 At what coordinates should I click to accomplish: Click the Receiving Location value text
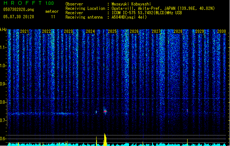pos(163,8)
